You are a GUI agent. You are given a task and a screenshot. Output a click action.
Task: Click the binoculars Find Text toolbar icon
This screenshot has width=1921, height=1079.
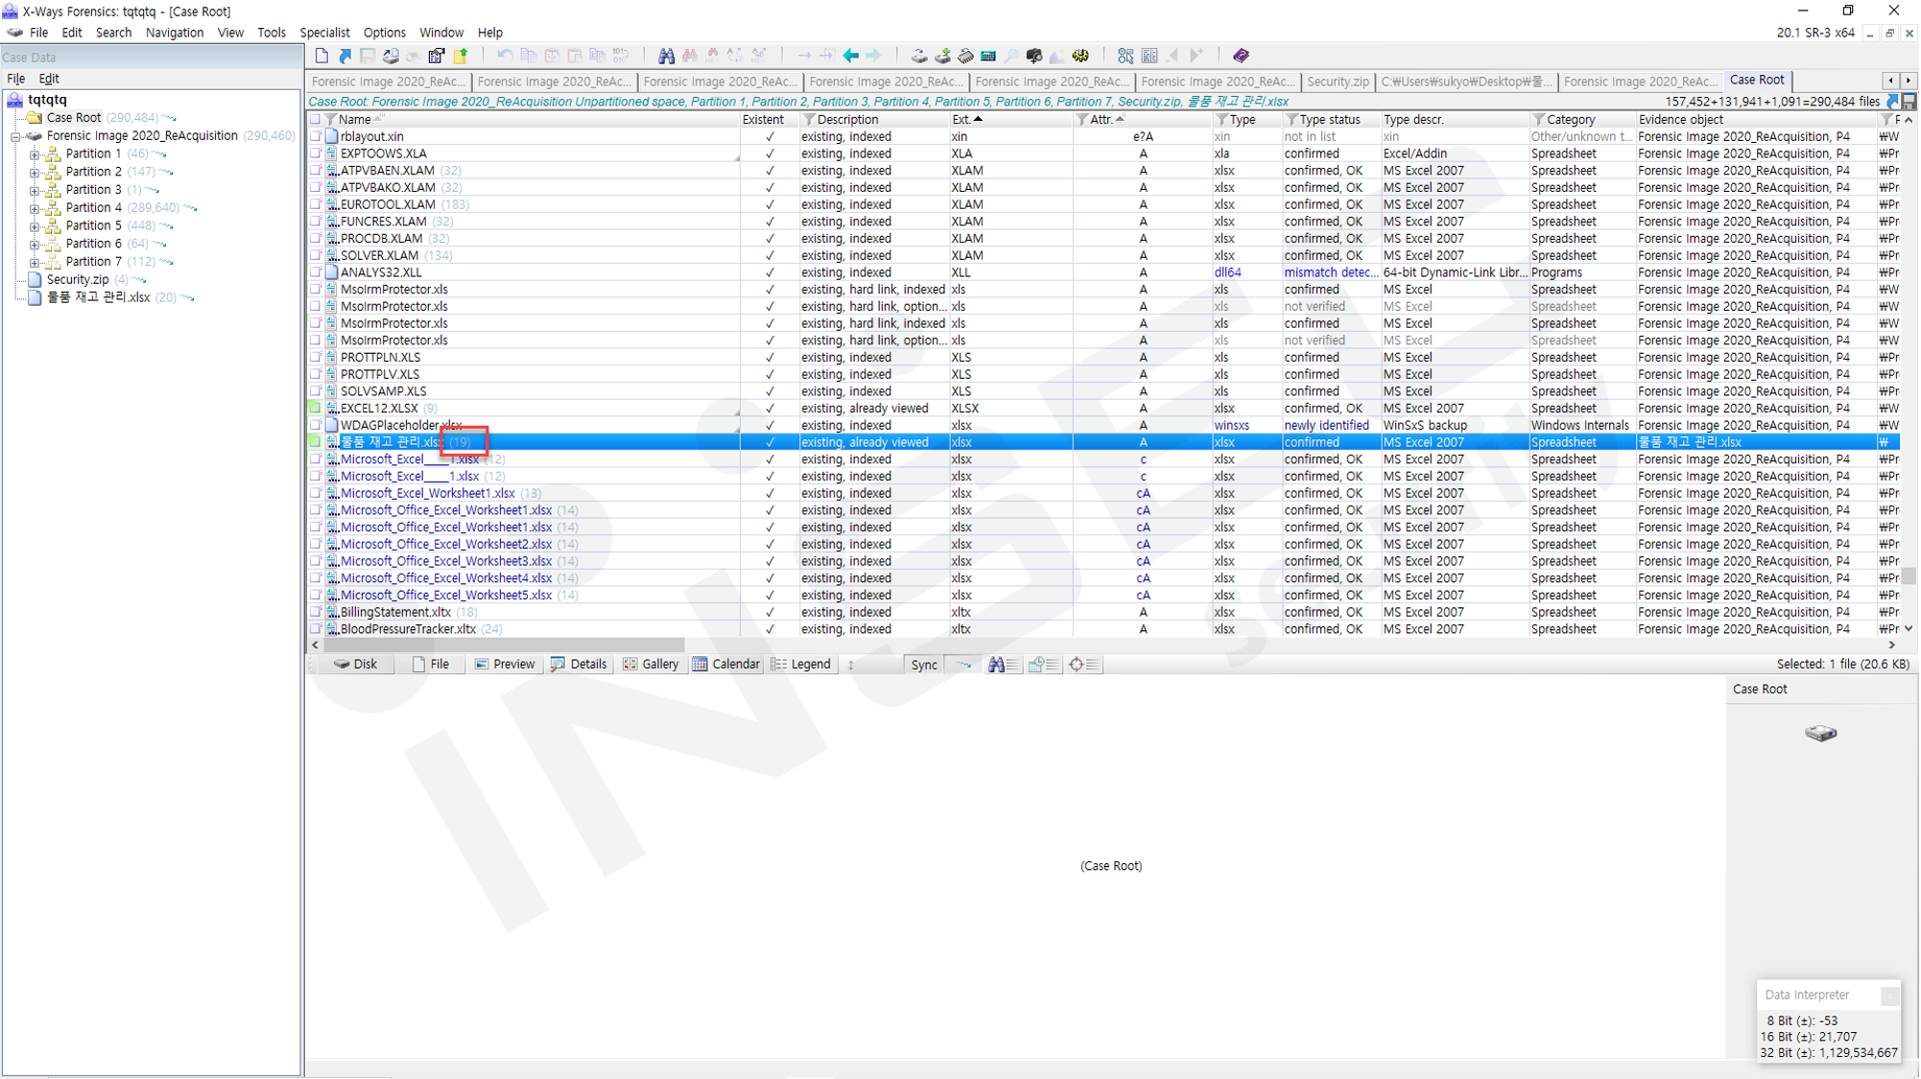click(x=666, y=56)
